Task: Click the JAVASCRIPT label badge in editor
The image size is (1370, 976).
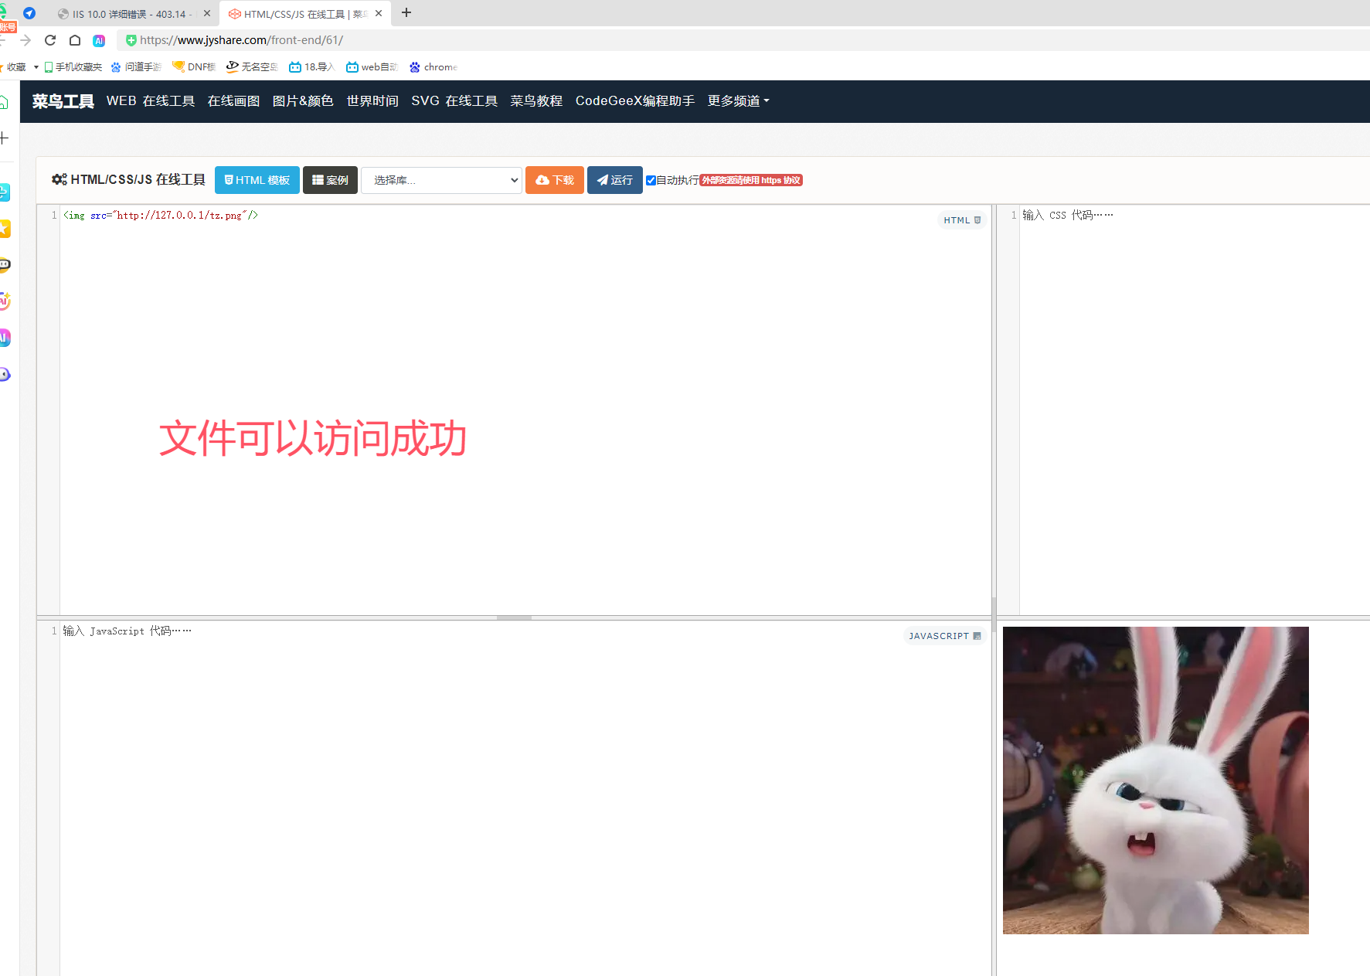Action: pos(944,636)
